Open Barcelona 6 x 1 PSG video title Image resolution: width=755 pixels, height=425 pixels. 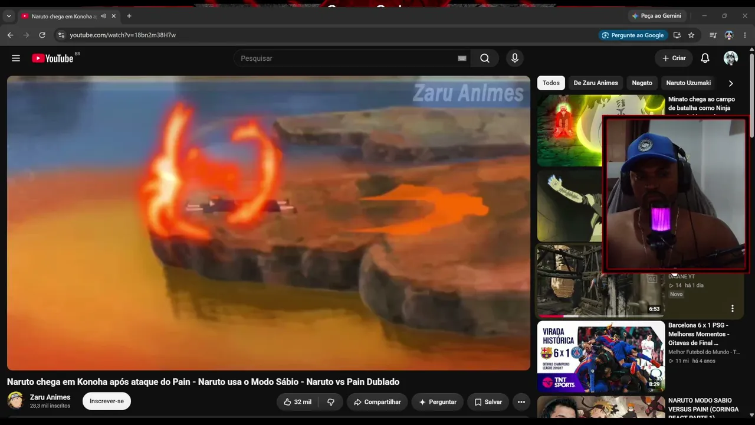coord(698,334)
